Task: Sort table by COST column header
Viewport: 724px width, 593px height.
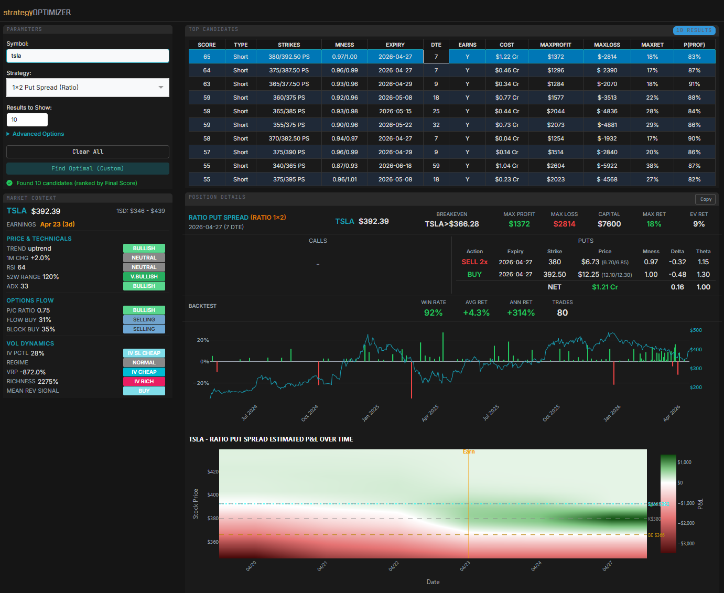Action: pyautogui.click(x=507, y=45)
